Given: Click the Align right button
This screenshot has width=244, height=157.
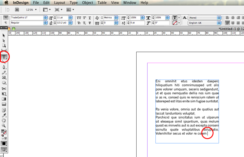Looking at the screenshot, I should pos(238,18).
